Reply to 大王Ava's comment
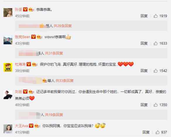 146,132
